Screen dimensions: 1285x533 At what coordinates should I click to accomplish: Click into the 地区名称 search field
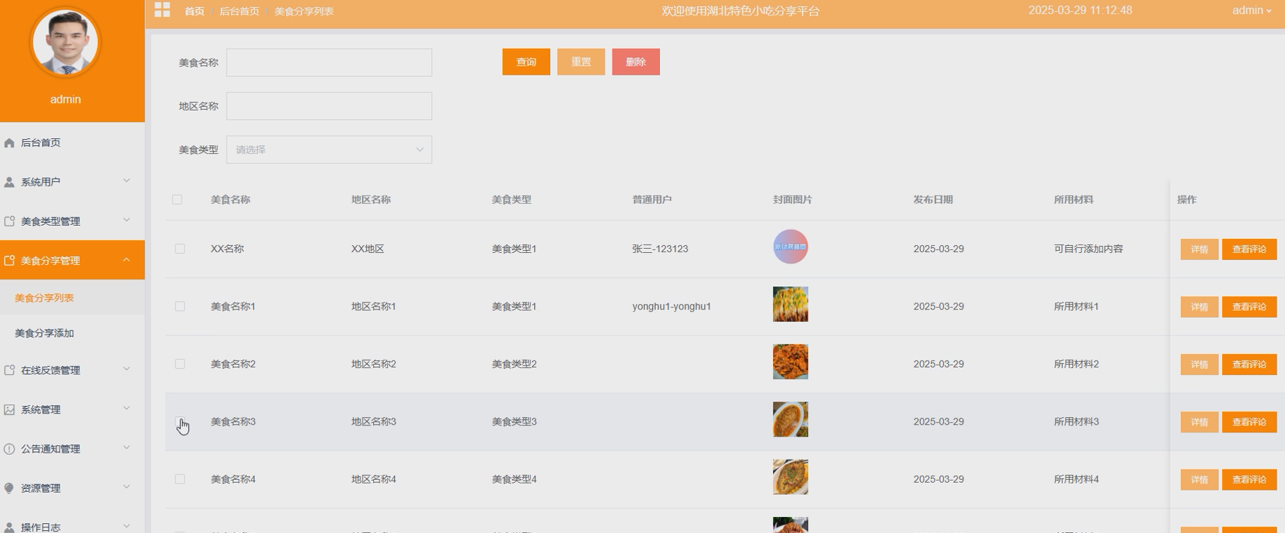coord(329,106)
